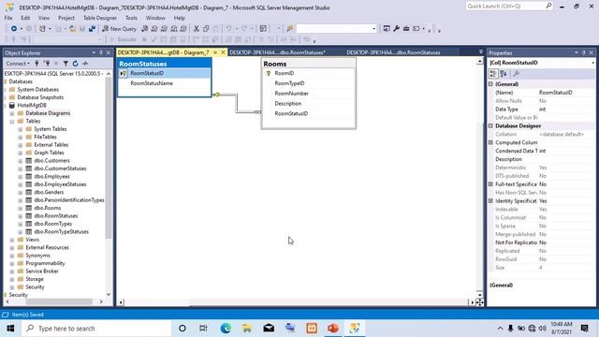This screenshot has height=337, width=599.
Task: Select the Security folder under HotelMgtDB
Action: (x=35, y=287)
